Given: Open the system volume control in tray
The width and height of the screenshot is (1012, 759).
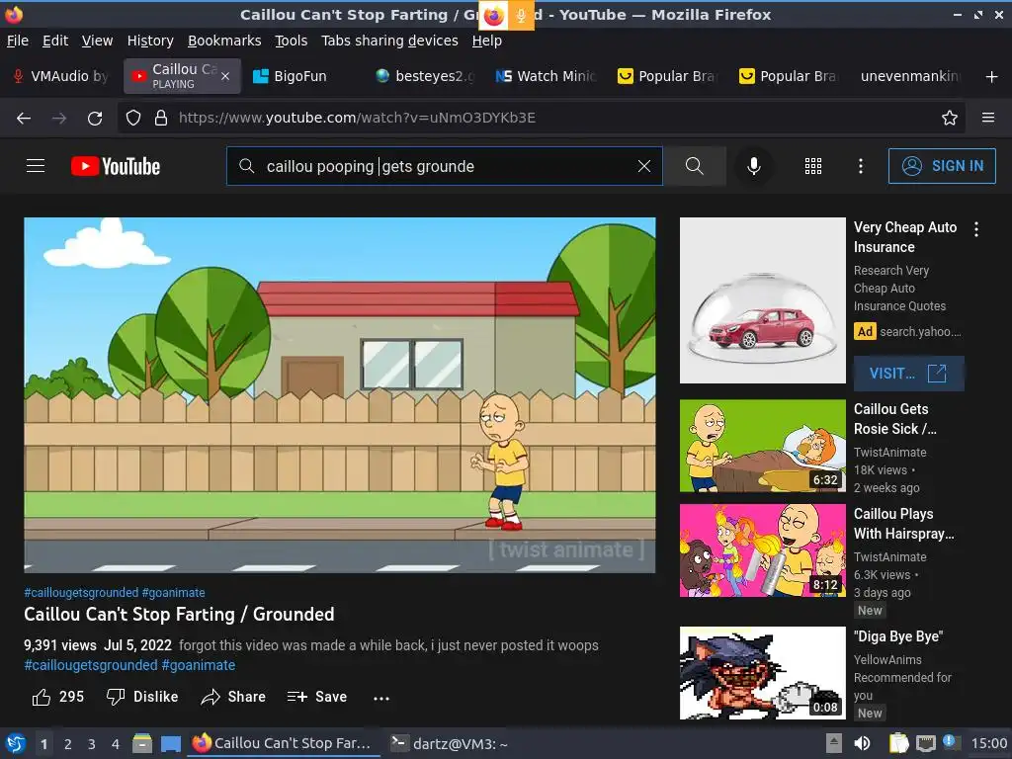Looking at the screenshot, I should click(862, 743).
